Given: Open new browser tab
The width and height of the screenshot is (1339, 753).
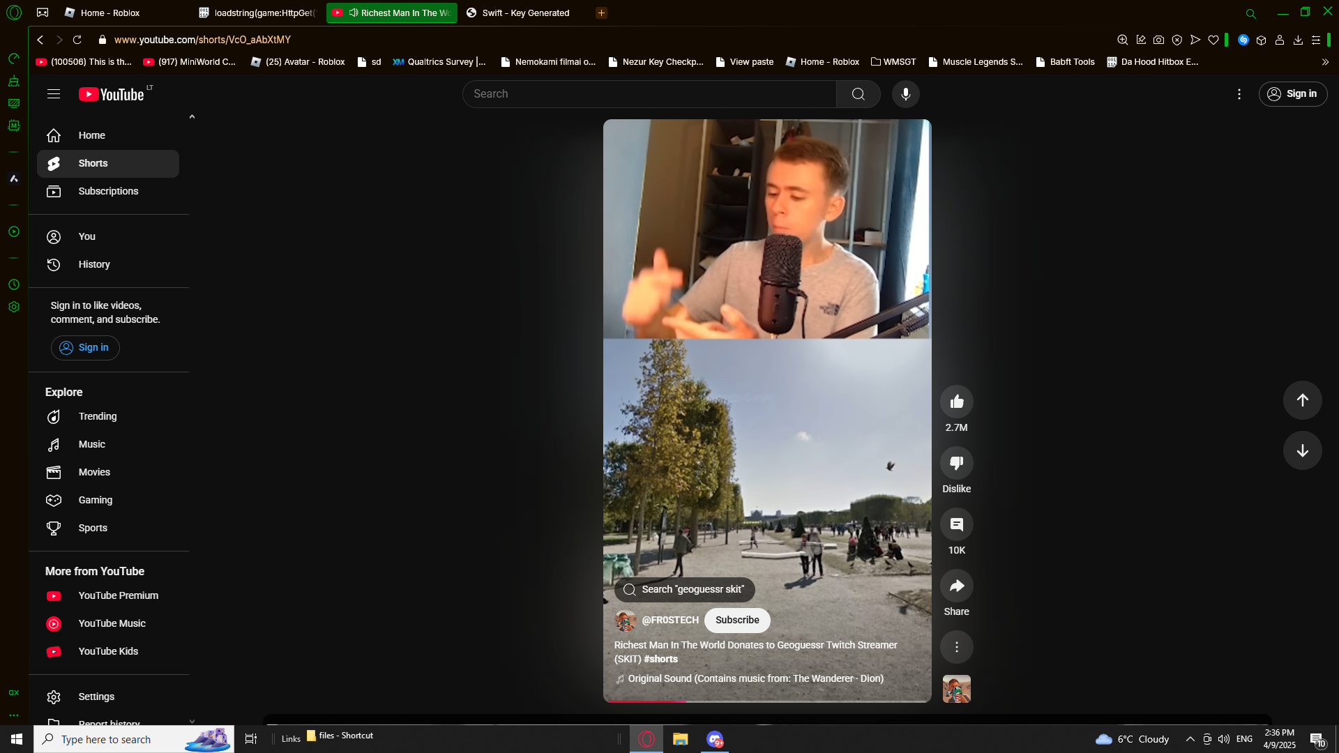Looking at the screenshot, I should [601, 13].
